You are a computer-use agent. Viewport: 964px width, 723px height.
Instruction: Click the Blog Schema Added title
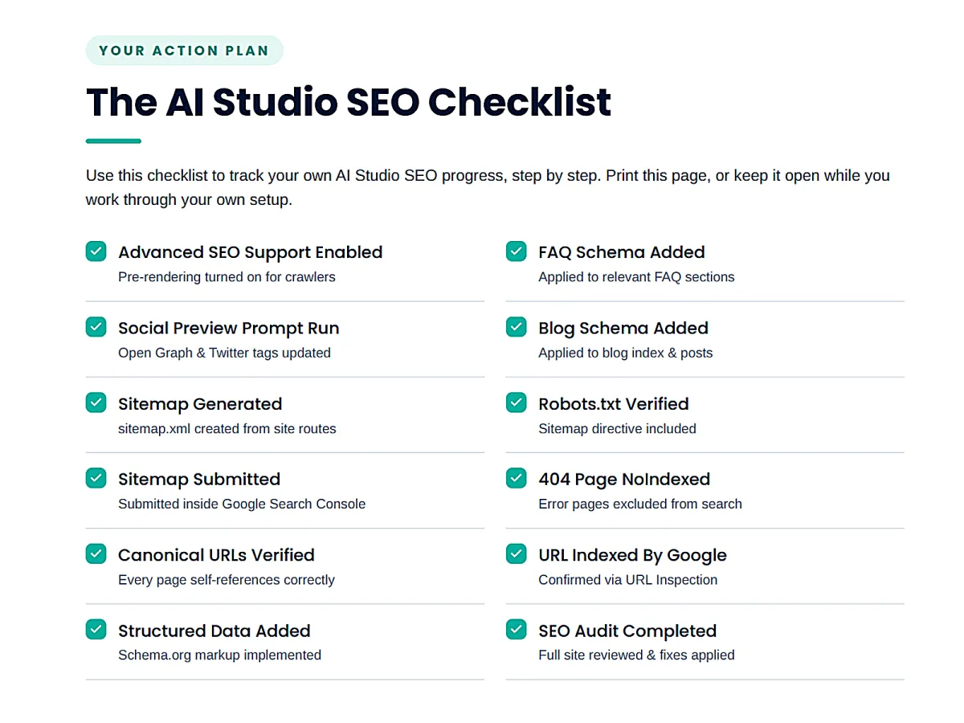pos(623,328)
